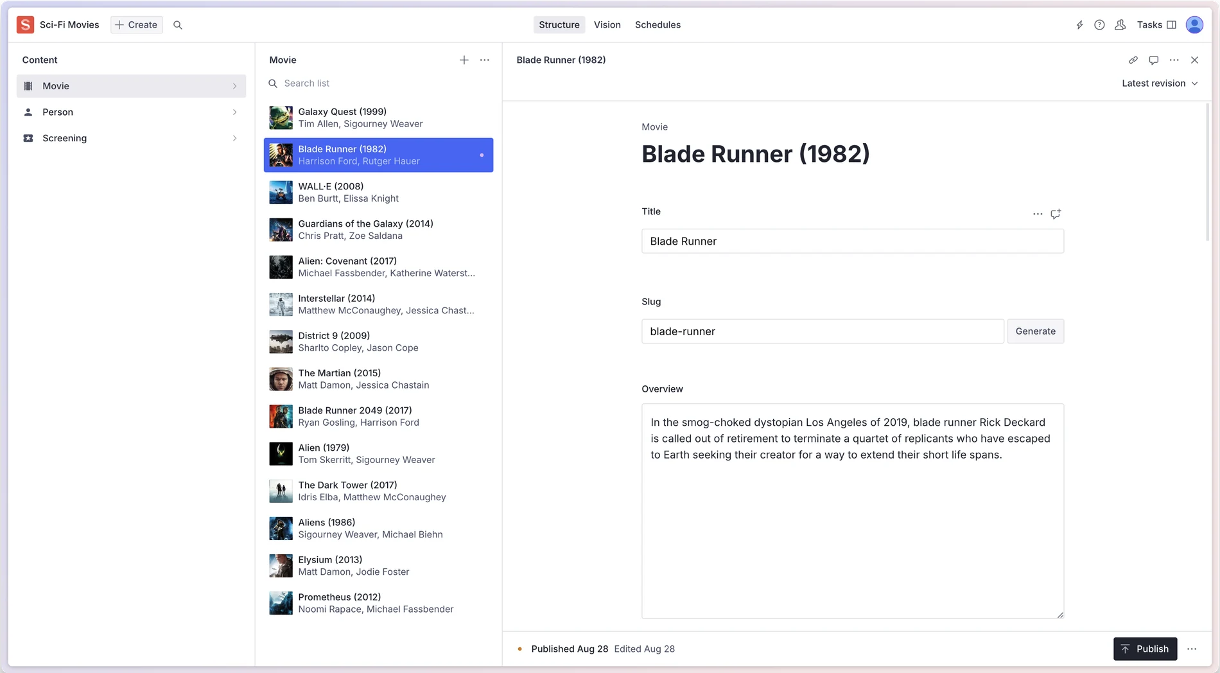Select Galaxy Quest (1999) in list
Image resolution: width=1220 pixels, height=673 pixels.
point(378,118)
